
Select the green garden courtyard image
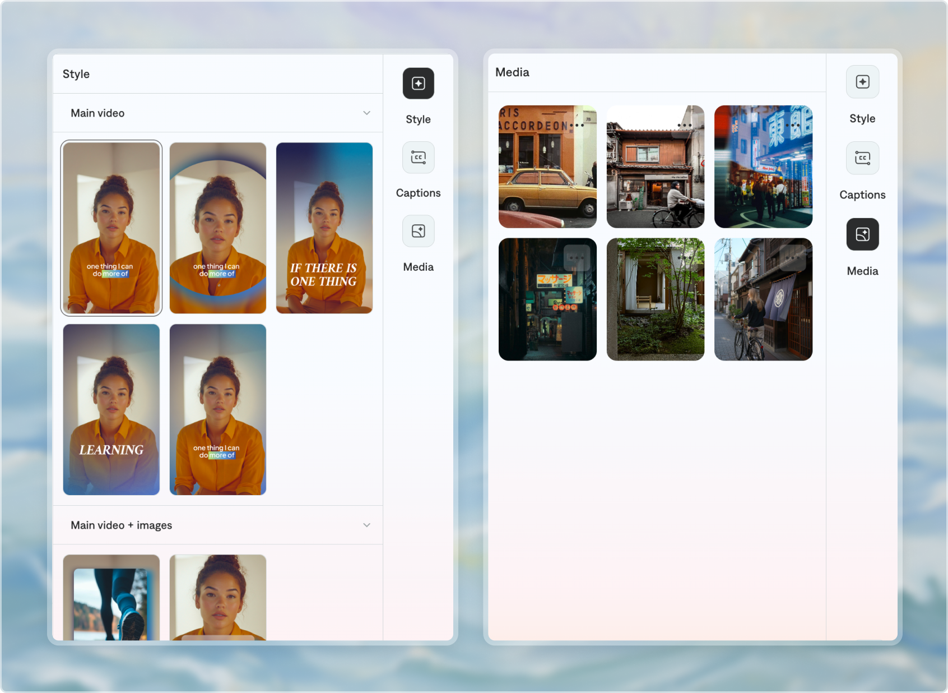656,299
